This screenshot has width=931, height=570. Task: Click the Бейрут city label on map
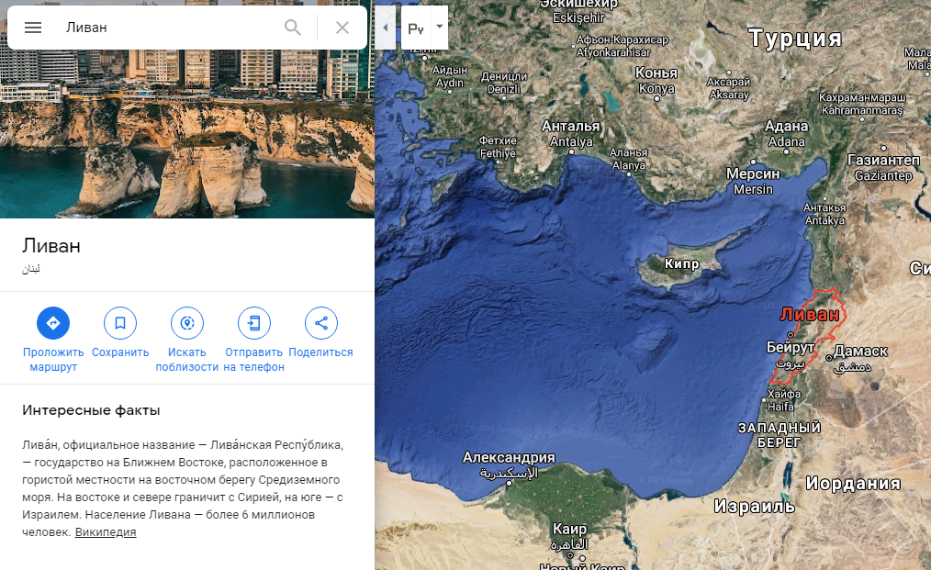(791, 347)
